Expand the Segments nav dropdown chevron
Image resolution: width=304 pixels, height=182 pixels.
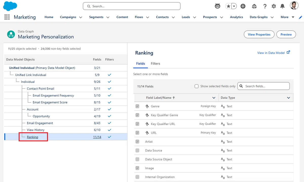[108, 17]
